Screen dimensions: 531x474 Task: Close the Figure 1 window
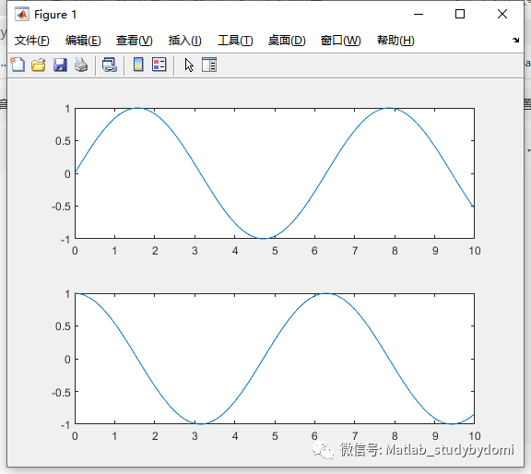(502, 14)
